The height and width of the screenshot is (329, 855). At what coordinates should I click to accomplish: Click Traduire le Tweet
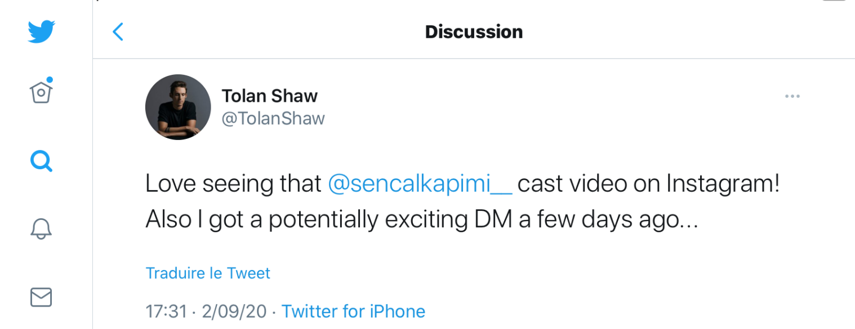coord(208,273)
